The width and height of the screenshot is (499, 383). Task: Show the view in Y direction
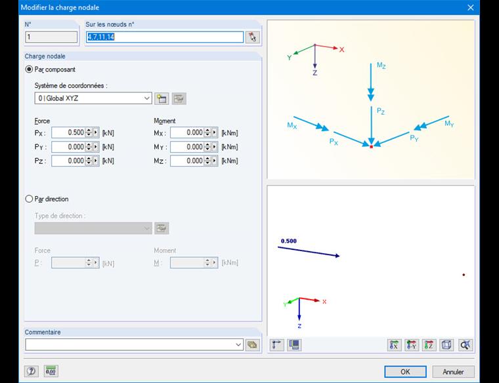click(x=412, y=345)
